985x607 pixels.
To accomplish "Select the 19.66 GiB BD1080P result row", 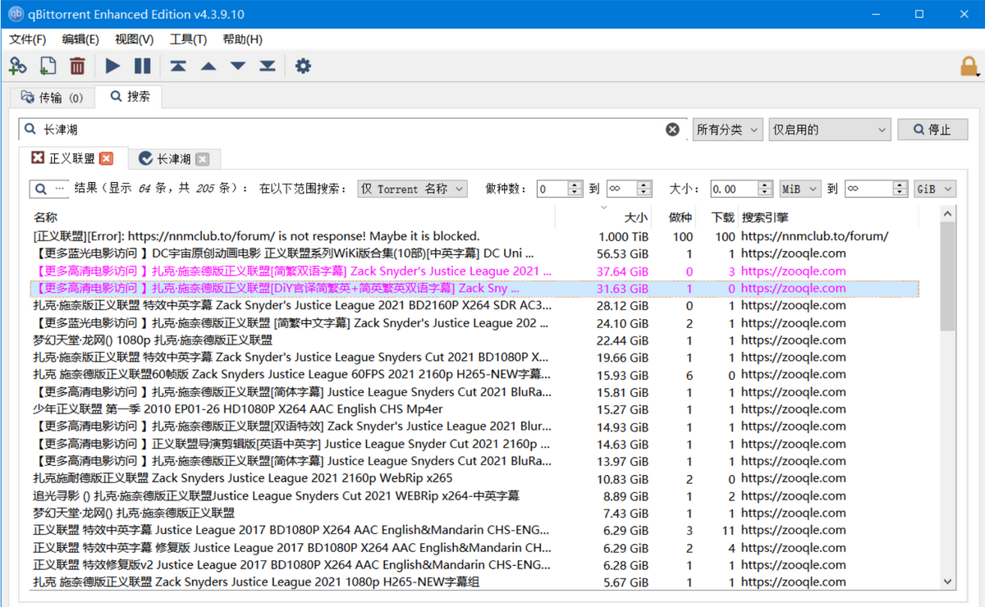I will point(474,357).
